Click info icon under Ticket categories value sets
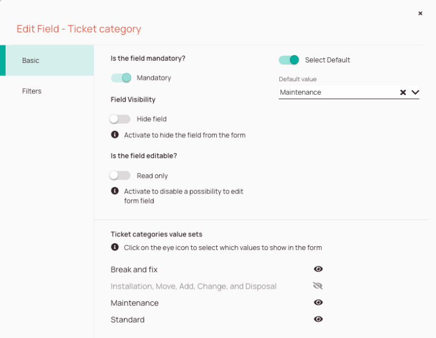 click(115, 247)
